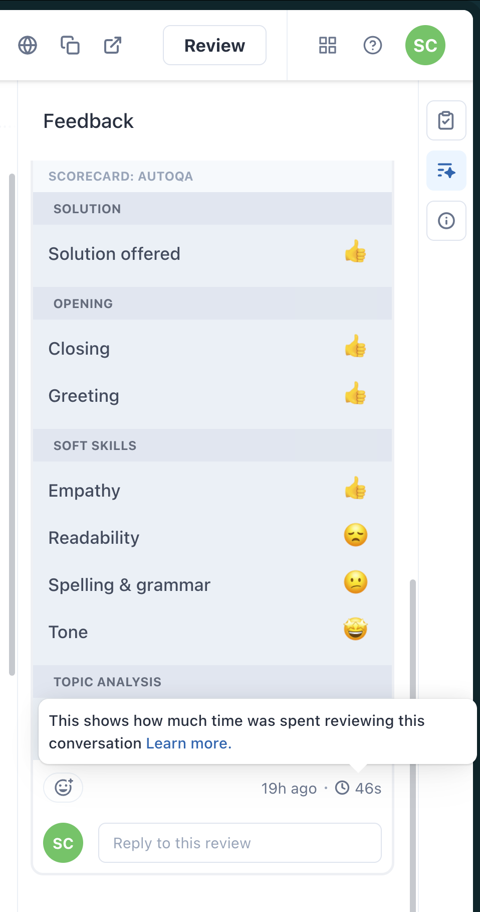Click the Spelling & grammar neutral face
This screenshot has width=480, height=912.
(x=355, y=582)
